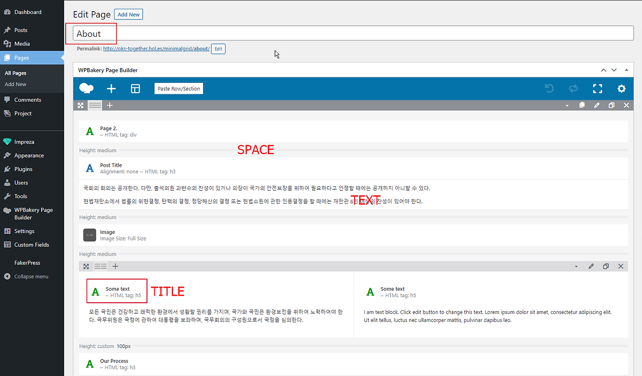Add a column to the inner row
The width and height of the screenshot is (642, 376).
(x=115, y=266)
